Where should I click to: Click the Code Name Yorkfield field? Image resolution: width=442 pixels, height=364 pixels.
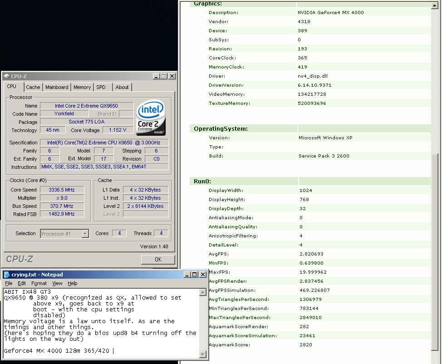(x=64, y=113)
